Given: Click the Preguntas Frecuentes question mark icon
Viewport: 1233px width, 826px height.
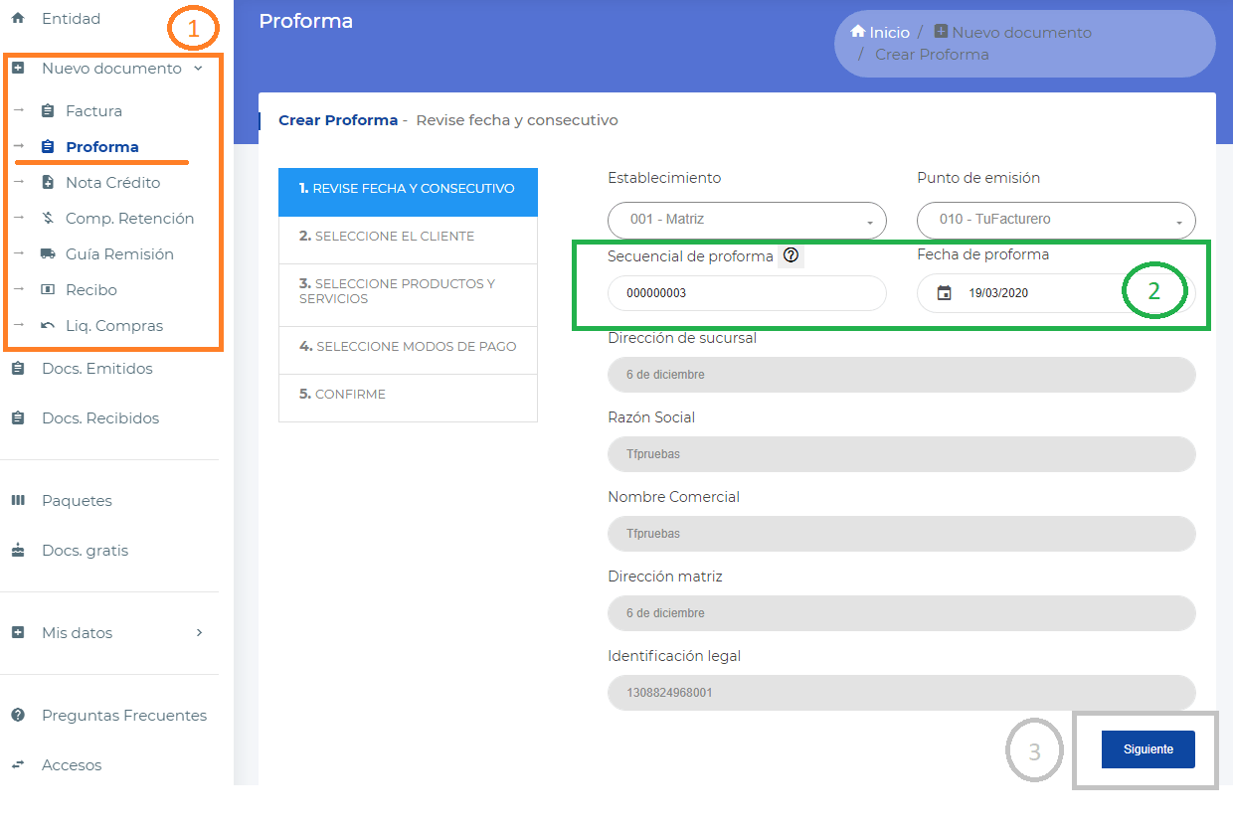Looking at the screenshot, I should [x=18, y=715].
